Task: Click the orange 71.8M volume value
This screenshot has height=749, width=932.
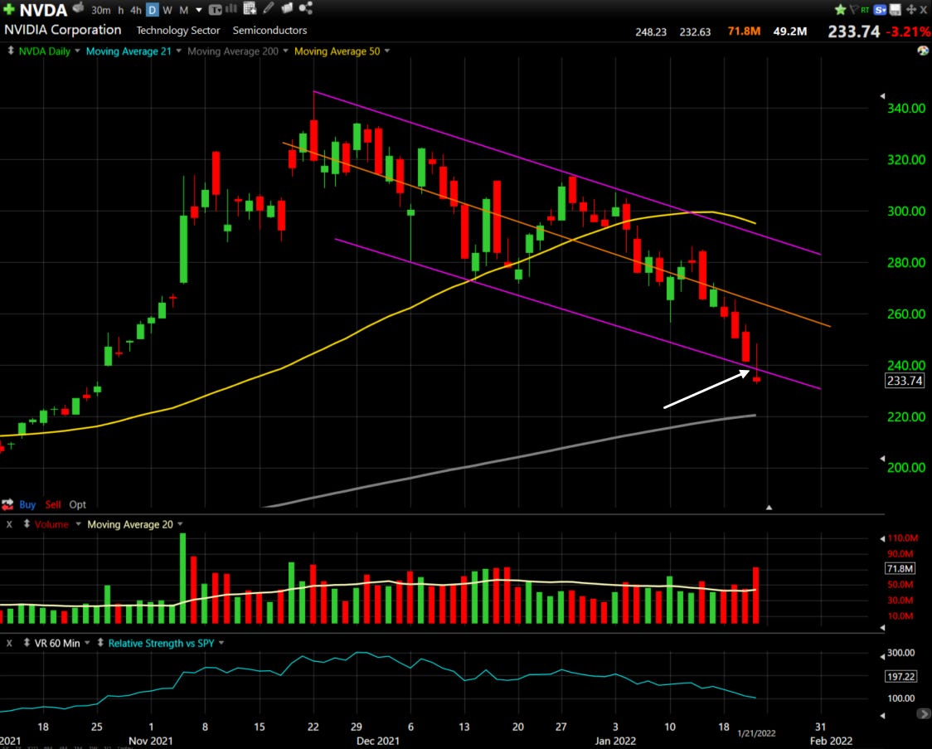Action: [744, 31]
